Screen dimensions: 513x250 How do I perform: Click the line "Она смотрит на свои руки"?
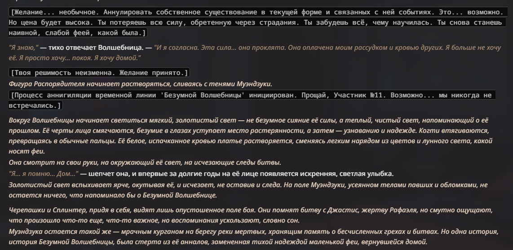[x=145, y=162]
